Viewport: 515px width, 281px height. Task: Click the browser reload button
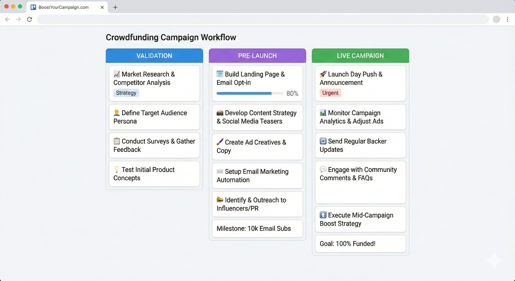tap(30, 19)
